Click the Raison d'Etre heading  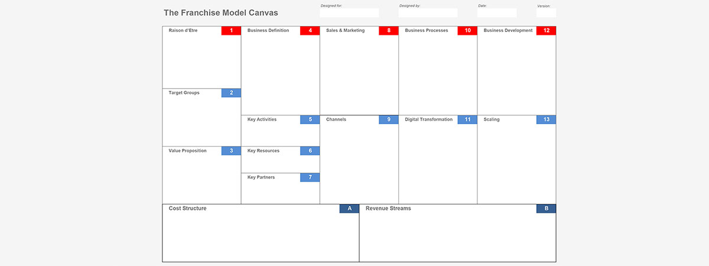tap(183, 31)
